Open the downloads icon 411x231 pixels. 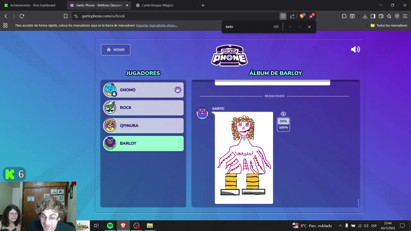(365, 16)
